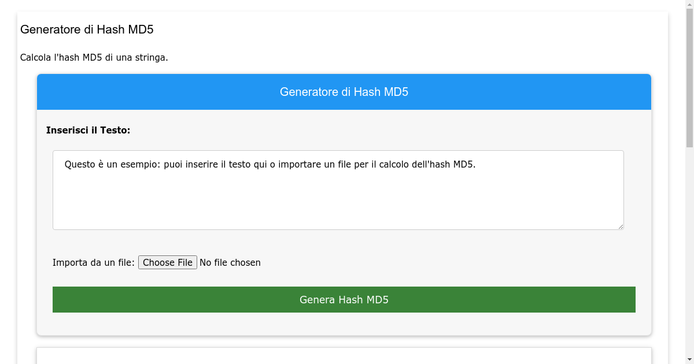Click the No file chosen text
Image resolution: width=694 pixels, height=364 pixels.
coord(230,262)
